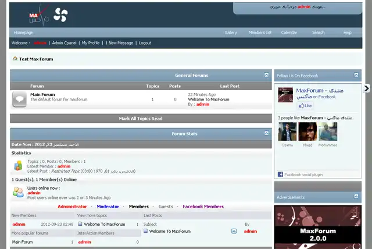Open the My Profile link
Viewport: 372px width, 249px height.
pyautogui.click(x=91, y=43)
